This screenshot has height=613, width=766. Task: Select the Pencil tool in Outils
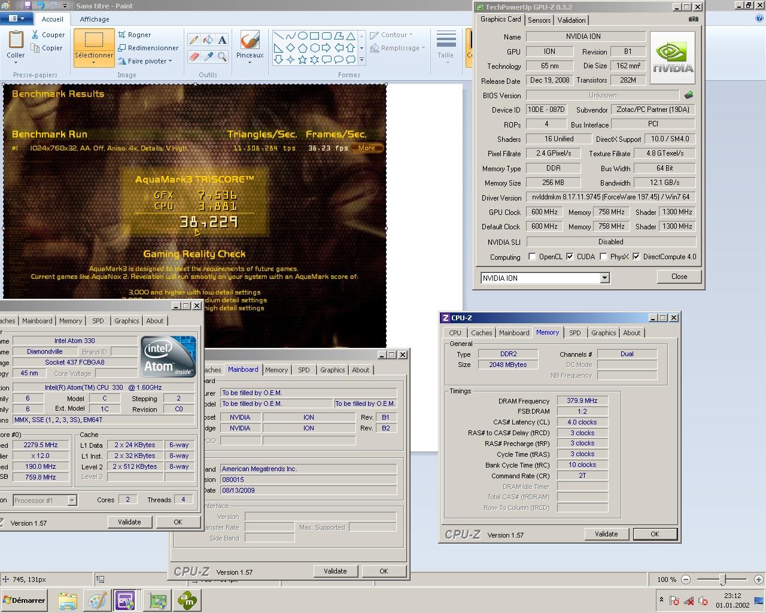tap(193, 40)
